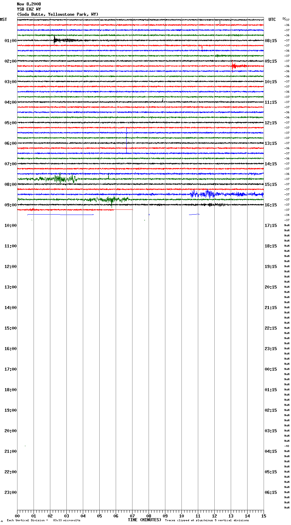Select the 13 minute axis tick label

pyautogui.click(x=231, y=516)
